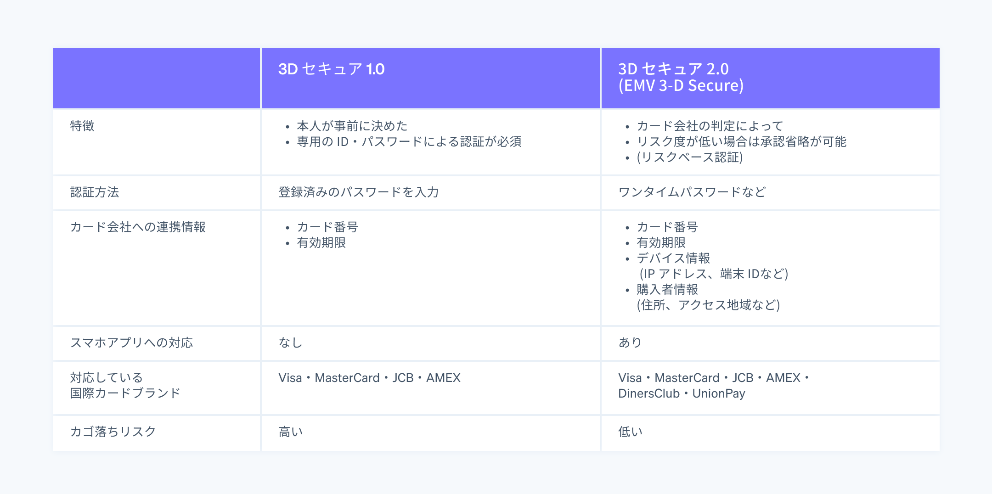The height and width of the screenshot is (494, 992).
Task: Click 購入者情報 in the 2.0 column
Action: [667, 289]
